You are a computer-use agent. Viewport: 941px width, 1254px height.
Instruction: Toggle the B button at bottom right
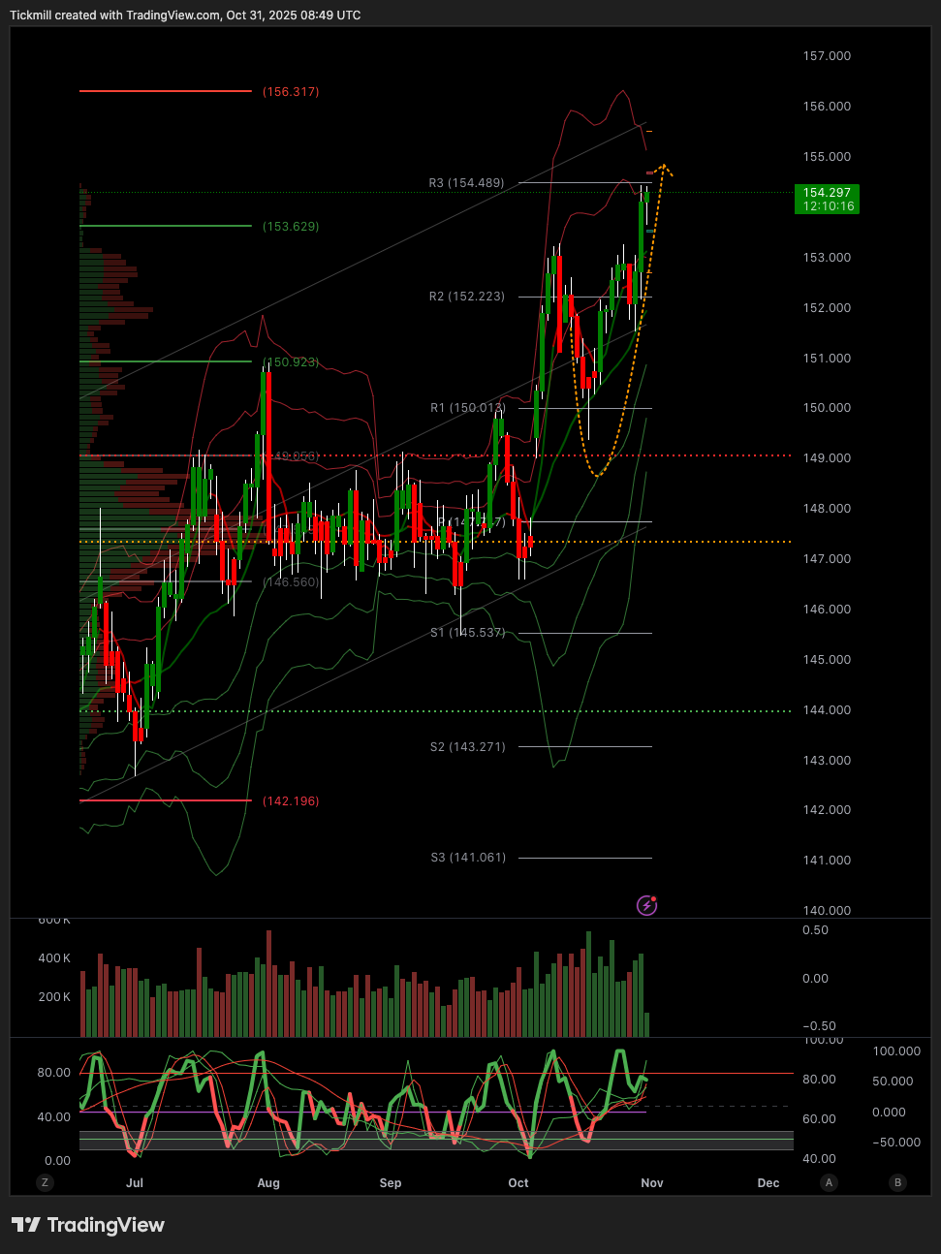(x=897, y=1182)
